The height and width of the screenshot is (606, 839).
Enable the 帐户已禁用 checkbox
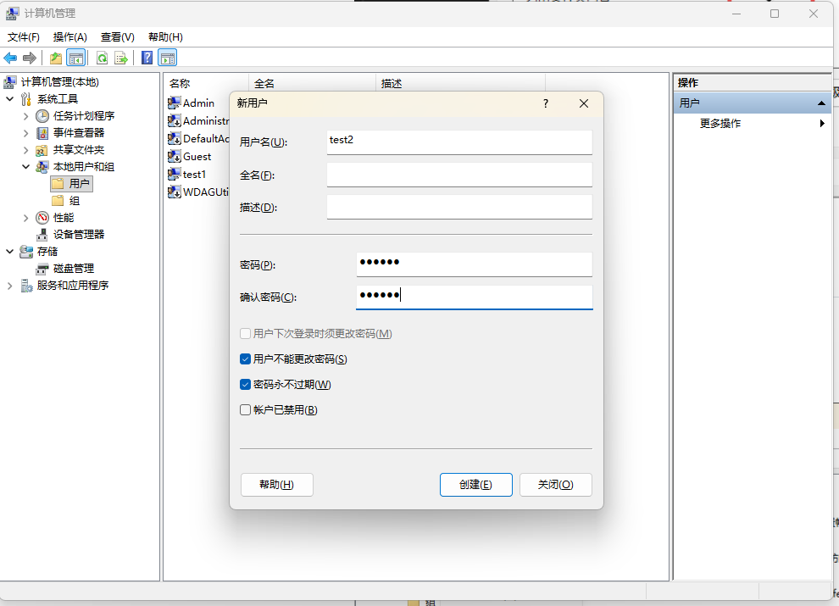pos(246,410)
